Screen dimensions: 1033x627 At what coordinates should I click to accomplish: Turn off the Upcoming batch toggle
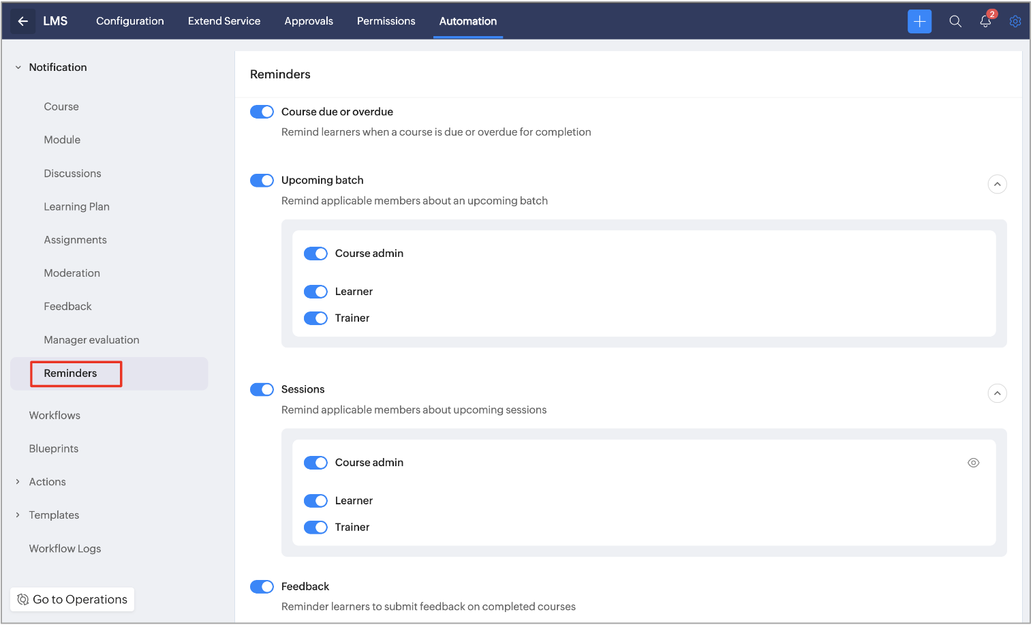pyautogui.click(x=262, y=181)
